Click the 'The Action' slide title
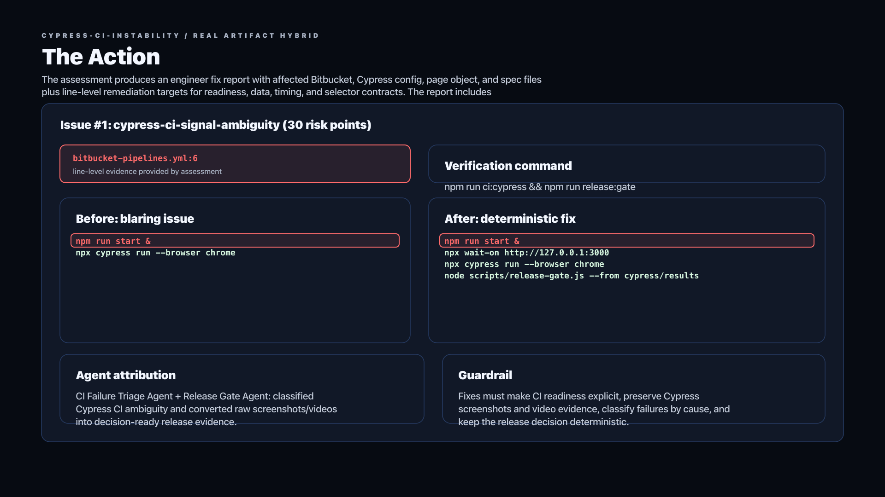Screen dimensions: 885x497 [x=101, y=57]
